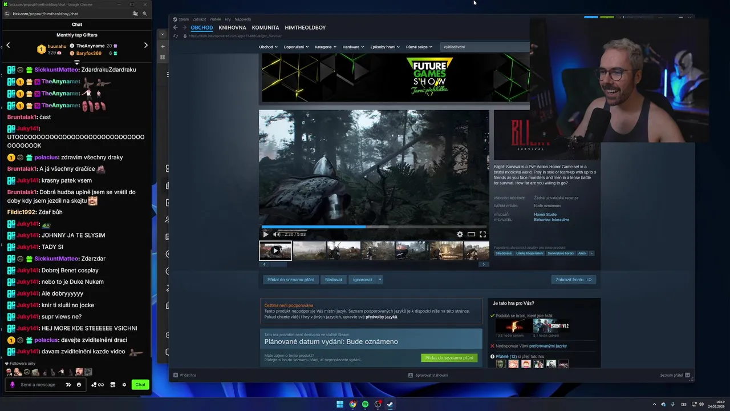Open the HIMTHEOLDBOY profile tab
The height and width of the screenshot is (411, 730).
[x=305, y=27]
